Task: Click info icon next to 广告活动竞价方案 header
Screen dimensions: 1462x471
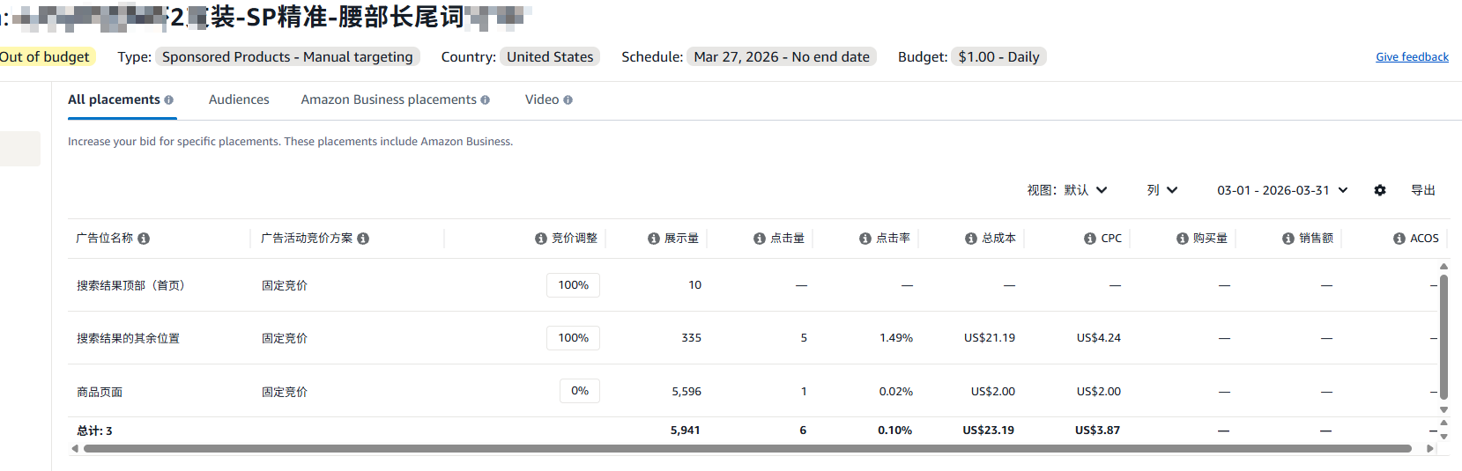Action: point(363,239)
